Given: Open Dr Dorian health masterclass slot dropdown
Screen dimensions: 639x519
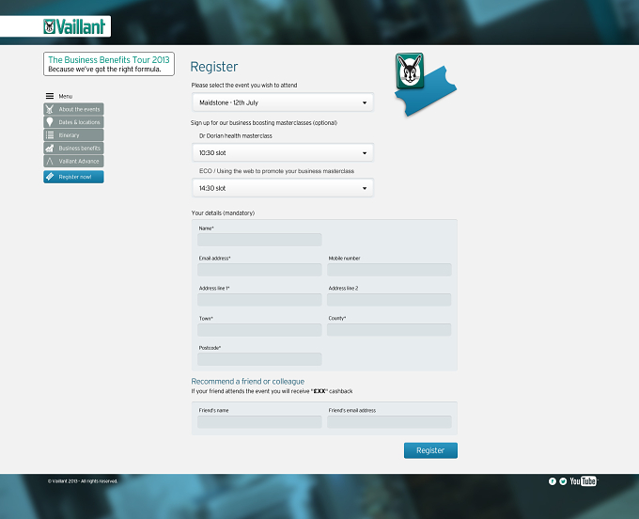Looking at the screenshot, I should pos(283,152).
